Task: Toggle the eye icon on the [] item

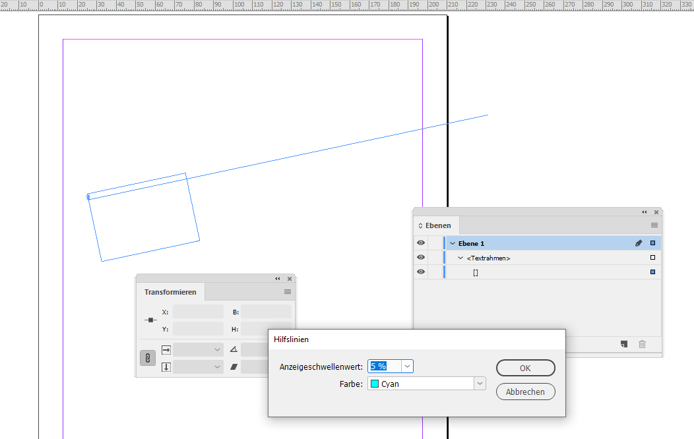Action: (x=420, y=272)
